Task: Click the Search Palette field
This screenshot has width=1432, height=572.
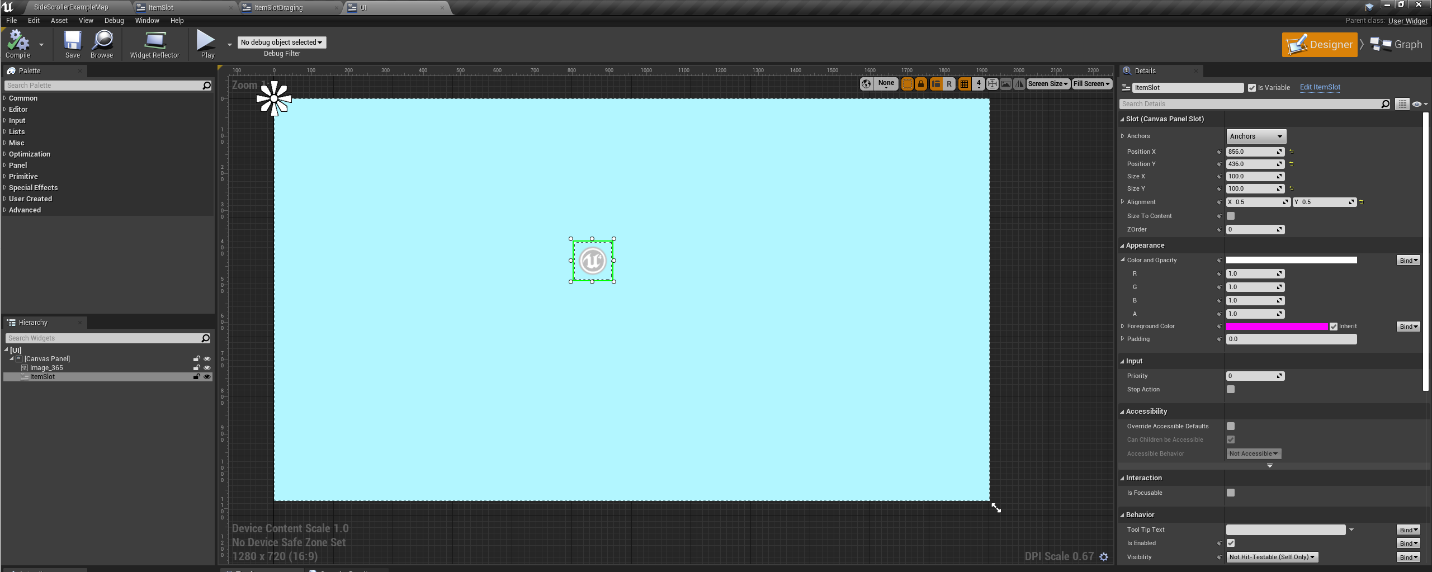Action: point(104,86)
